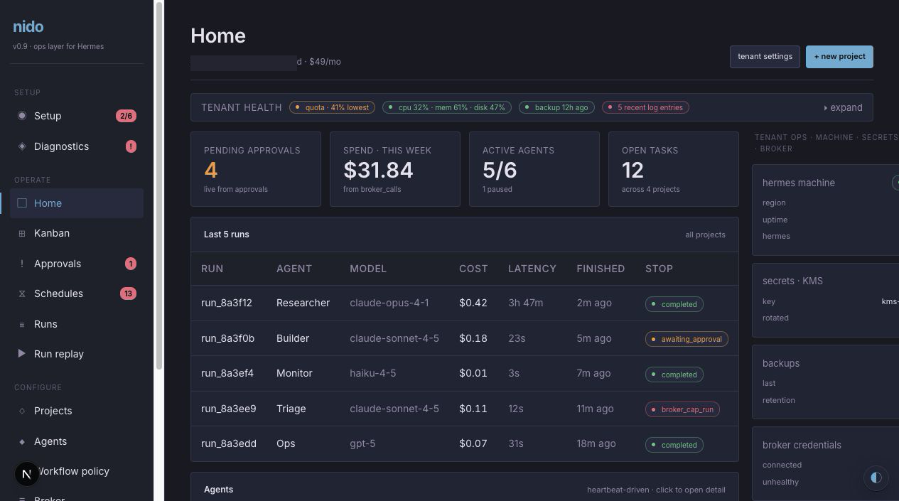
Task: Click the Setup 2/6 progress badge
Action: 126,116
